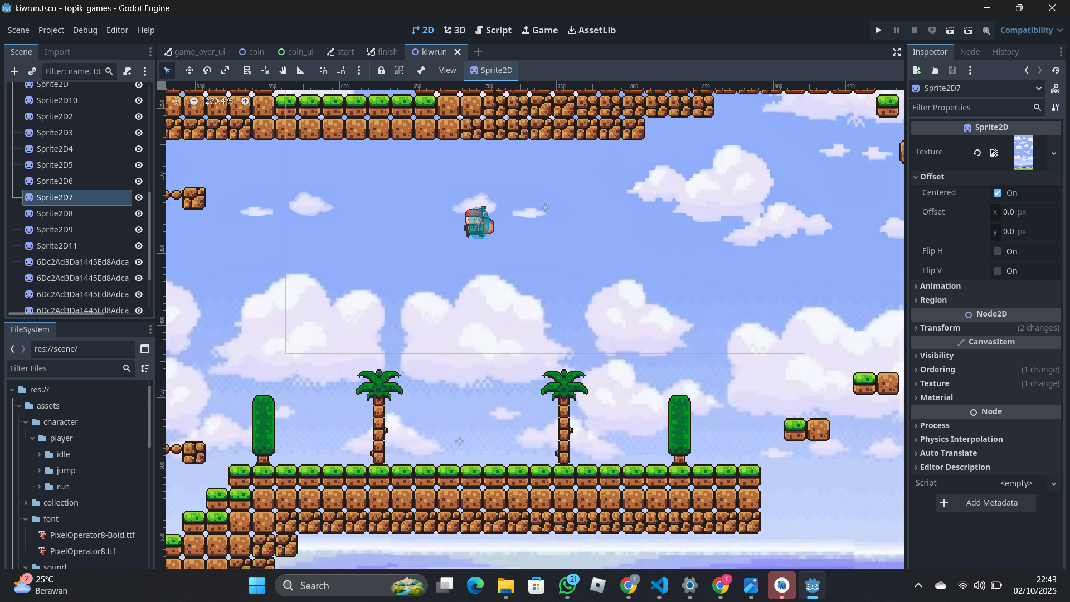
Task: Expand the collection folder
Action: click(26, 503)
